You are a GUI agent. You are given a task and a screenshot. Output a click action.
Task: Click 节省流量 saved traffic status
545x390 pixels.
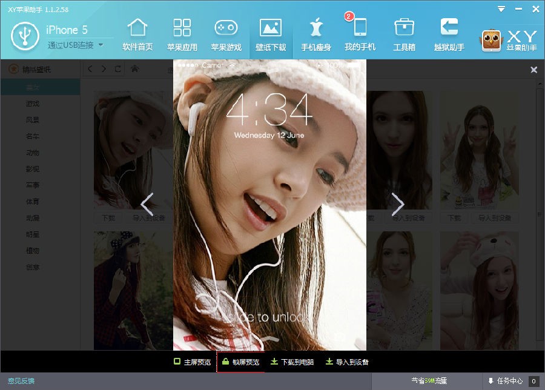429,381
